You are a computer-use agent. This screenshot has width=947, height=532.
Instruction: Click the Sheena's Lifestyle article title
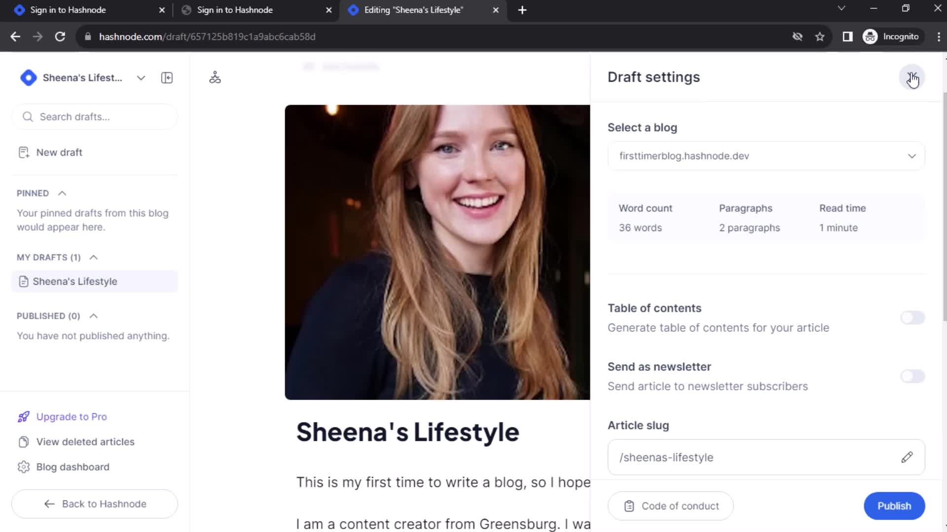(407, 432)
